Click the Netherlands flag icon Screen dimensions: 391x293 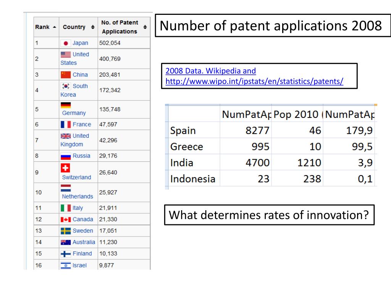[66, 188]
